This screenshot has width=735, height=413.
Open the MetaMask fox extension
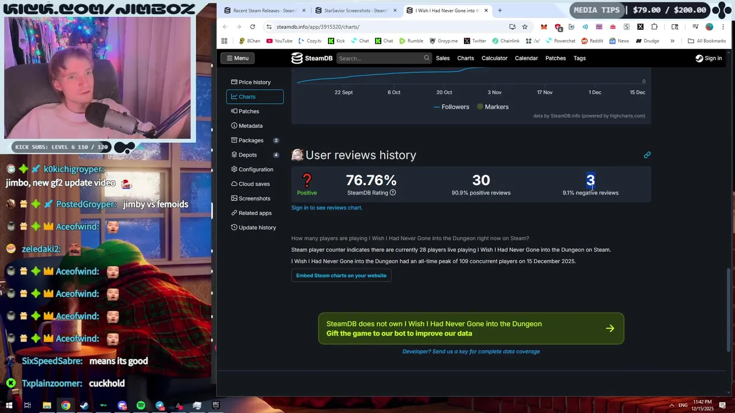(544, 27)
